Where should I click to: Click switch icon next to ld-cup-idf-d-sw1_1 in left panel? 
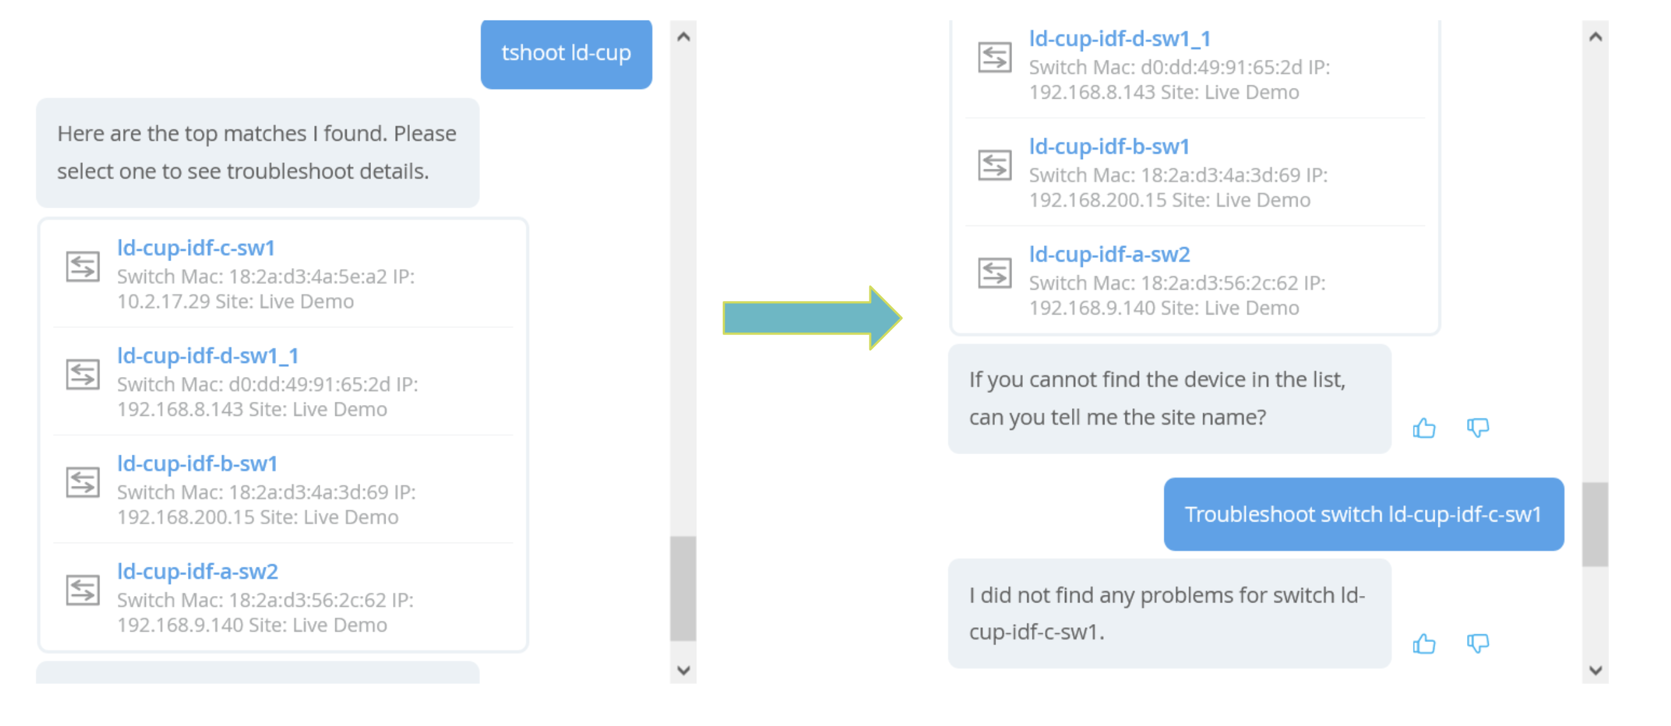(x=83, y=374)
